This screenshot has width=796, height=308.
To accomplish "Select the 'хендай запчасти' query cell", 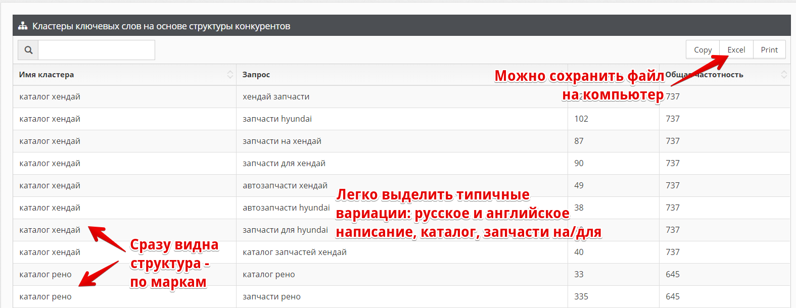I will [276, 96].
